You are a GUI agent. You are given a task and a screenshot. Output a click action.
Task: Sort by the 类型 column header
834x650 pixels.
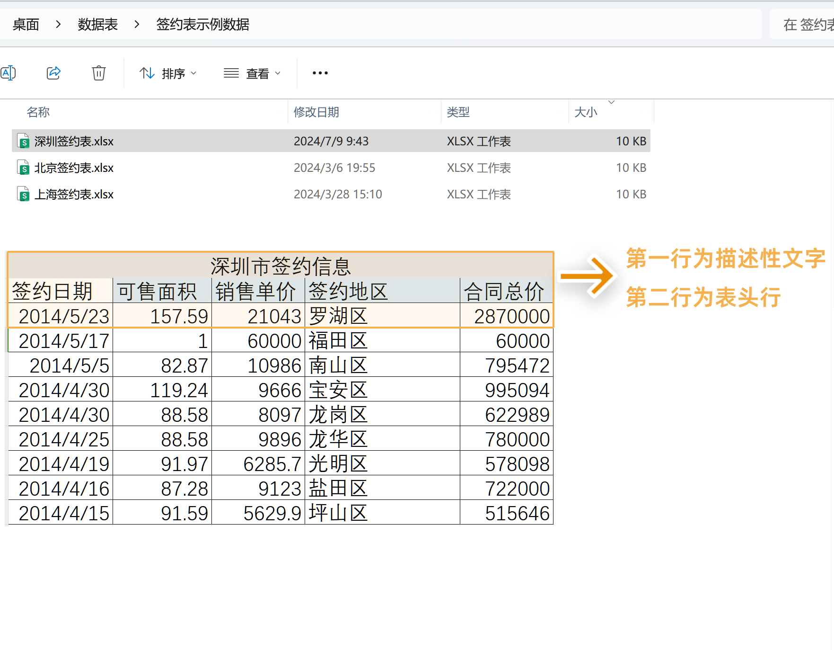point(458,112)
